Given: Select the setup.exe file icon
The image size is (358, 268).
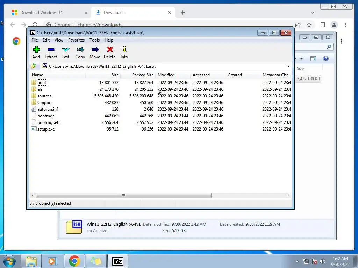Looking at the screenshot, I should (34, 129).
